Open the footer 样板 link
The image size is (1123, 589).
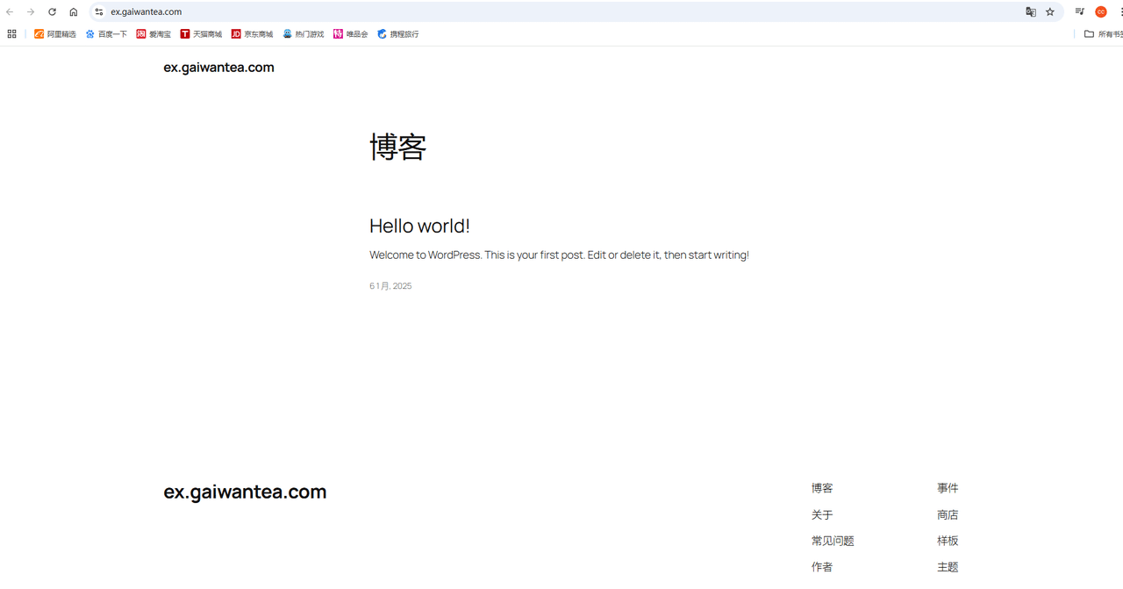pyautogui.click(x=948, y=541)
